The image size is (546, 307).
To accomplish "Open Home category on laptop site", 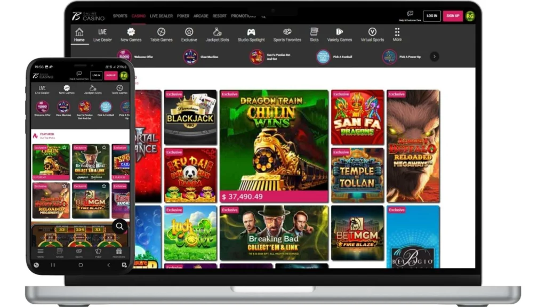I will [x=79, y=35].
